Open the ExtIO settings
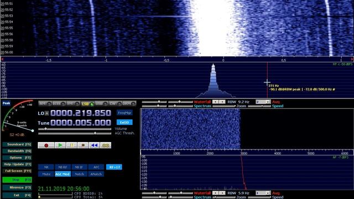 [x=124, y=122]
